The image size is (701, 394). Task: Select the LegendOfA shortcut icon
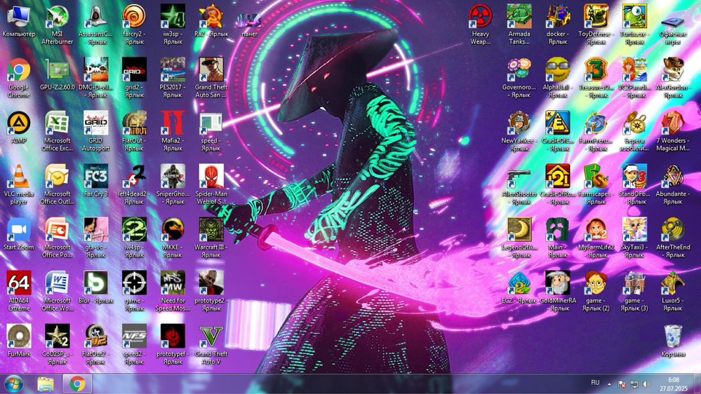(519, 230)
